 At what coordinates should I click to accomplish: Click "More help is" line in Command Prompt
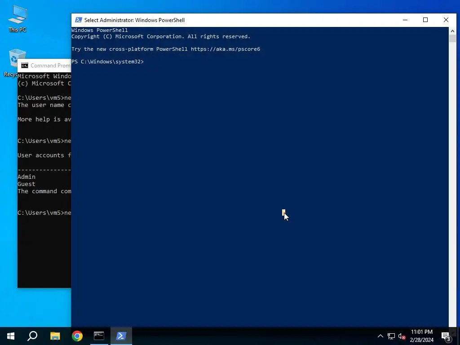44,119
